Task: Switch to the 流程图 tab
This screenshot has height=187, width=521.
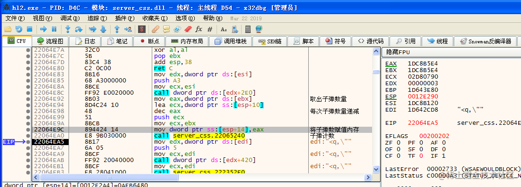Action: pos(51,41)
